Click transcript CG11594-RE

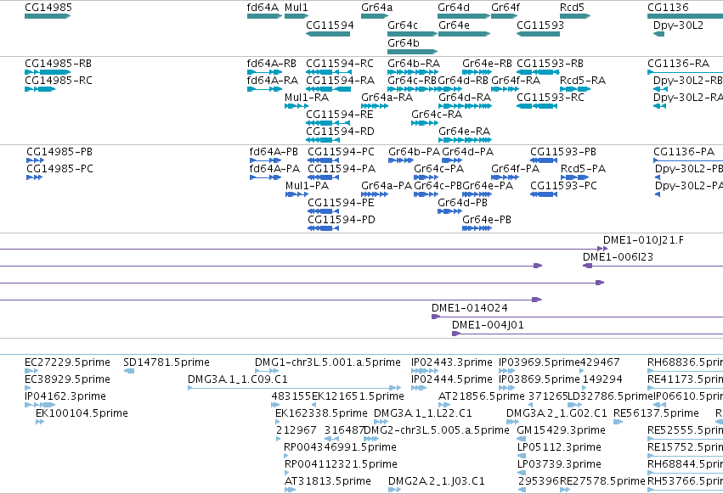pos(328,123)
